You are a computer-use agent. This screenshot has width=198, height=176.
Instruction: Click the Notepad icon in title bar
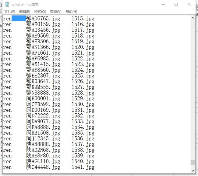(x=7, y=5)
